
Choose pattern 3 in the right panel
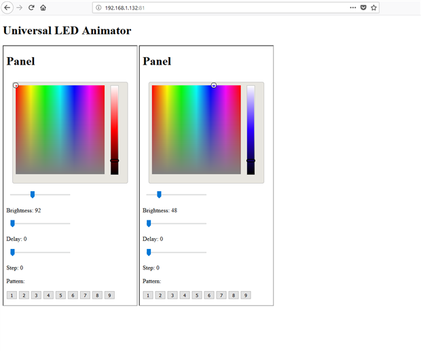(172, 295)
